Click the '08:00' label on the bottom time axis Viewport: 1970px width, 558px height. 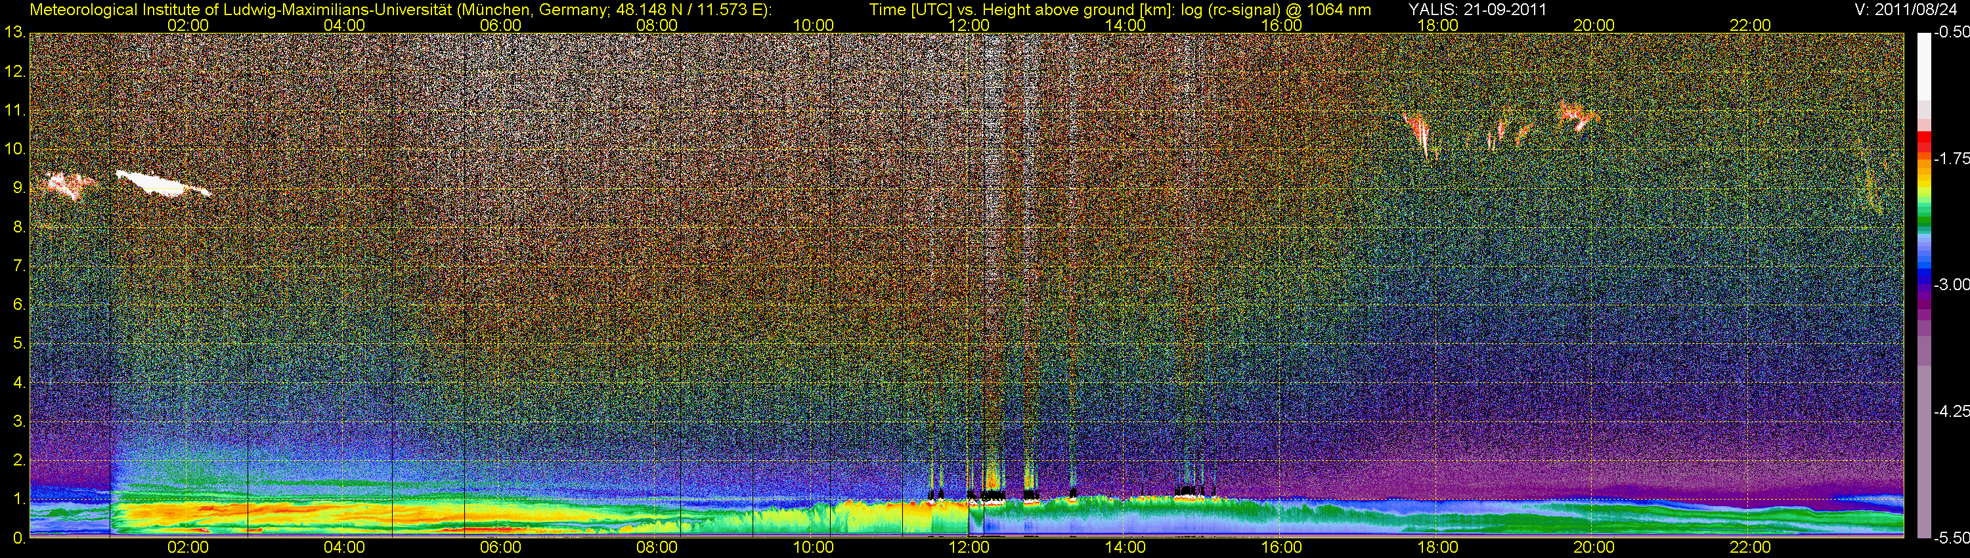click(x=656, y=547)
